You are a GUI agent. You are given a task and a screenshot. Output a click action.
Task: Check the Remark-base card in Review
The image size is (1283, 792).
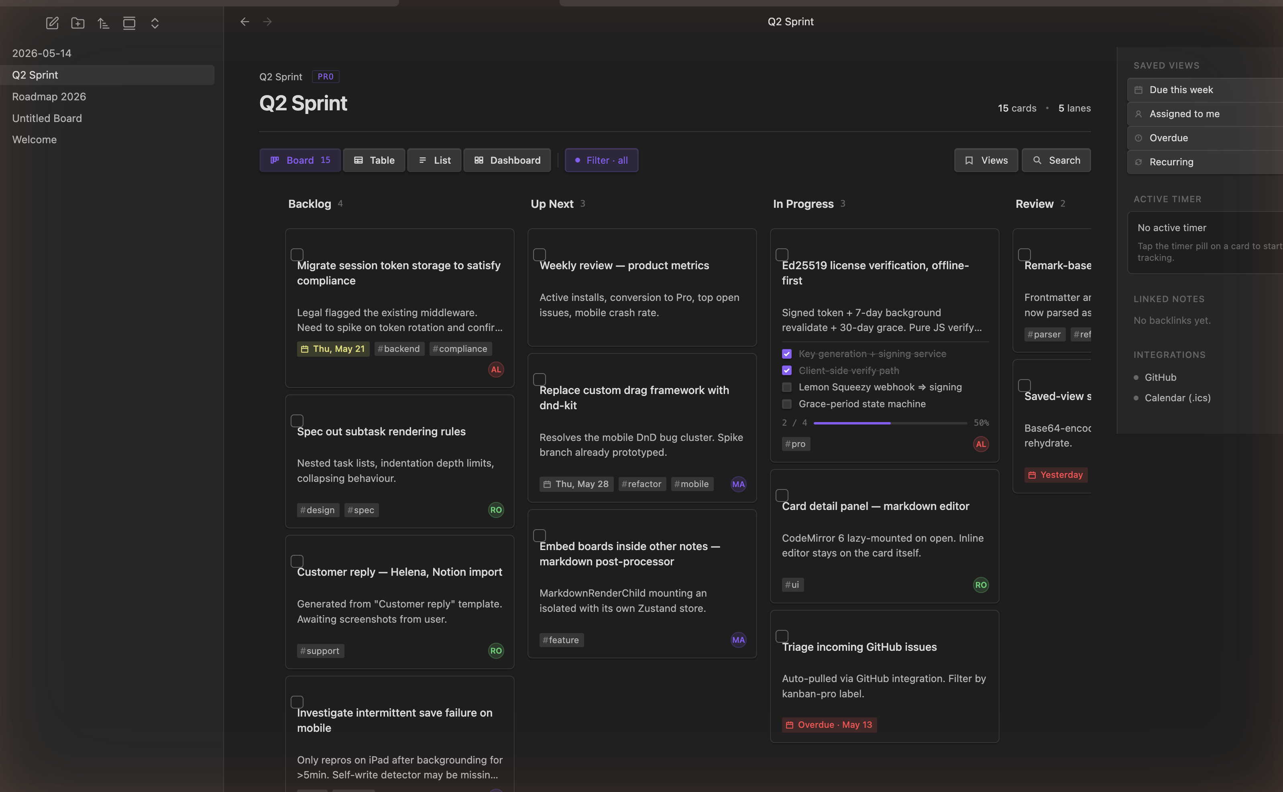click(x=1024, y=254)
